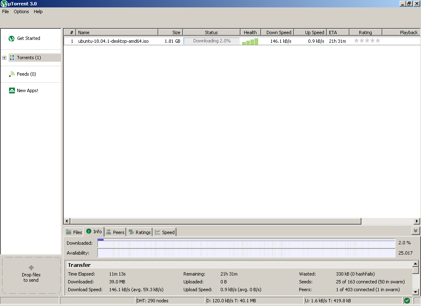Click the Speed graph tab icon
The image size is (421, 306).
tap(157, 232)
